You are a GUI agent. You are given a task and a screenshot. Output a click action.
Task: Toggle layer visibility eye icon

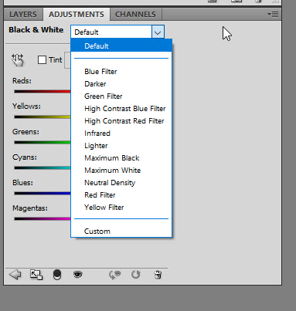[x=77, y=275]
